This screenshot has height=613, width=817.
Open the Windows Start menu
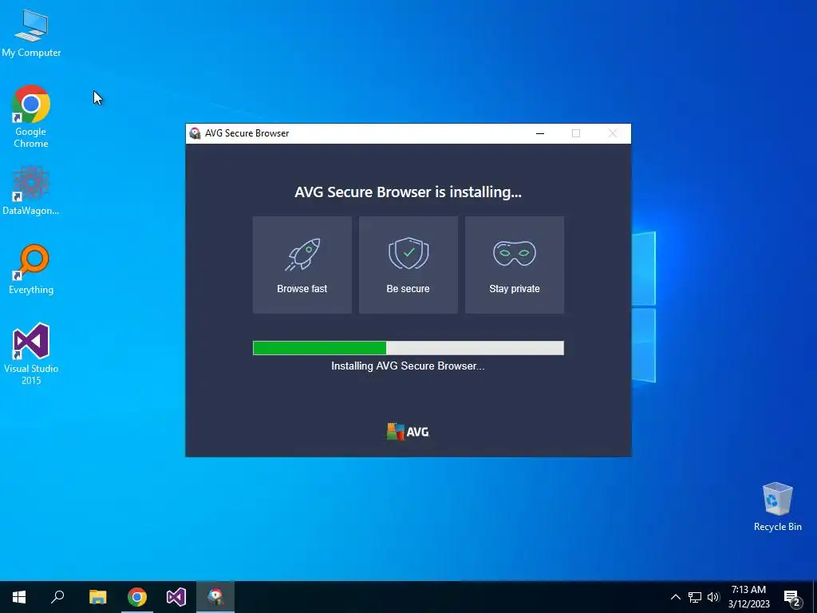19,597
